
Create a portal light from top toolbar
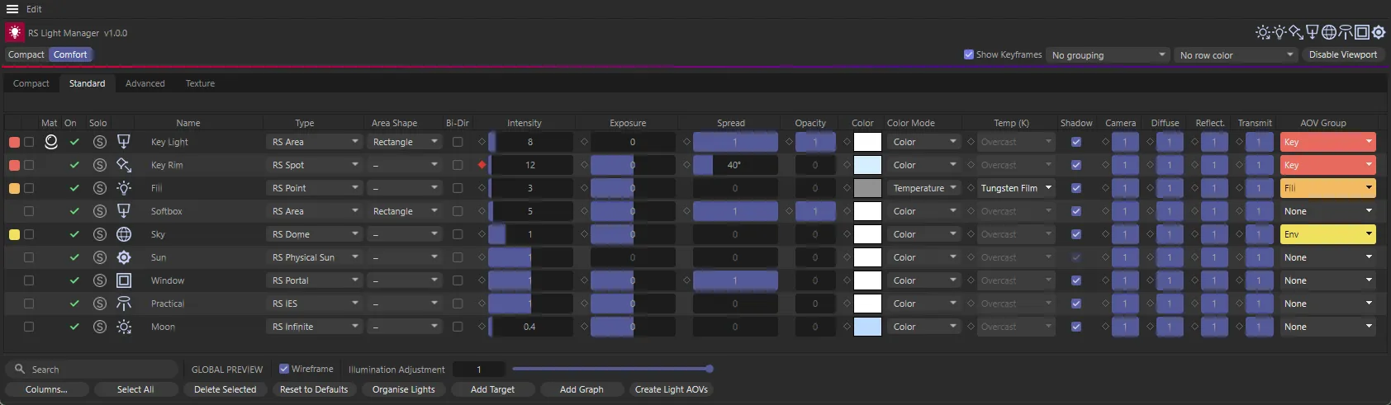[1362, 32]
